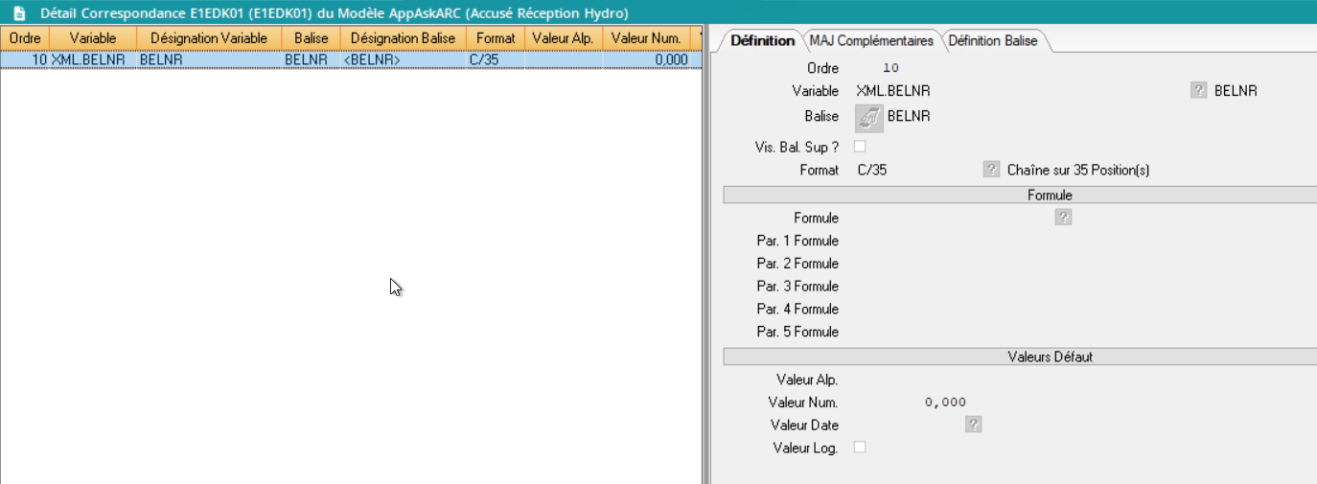Click the document icon in title bar

coord(19,13)
